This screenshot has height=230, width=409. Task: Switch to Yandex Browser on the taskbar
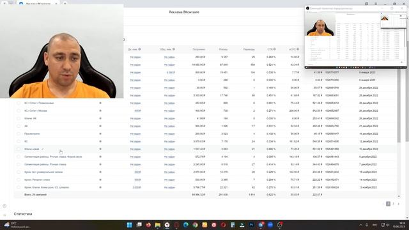pos(167,225)
